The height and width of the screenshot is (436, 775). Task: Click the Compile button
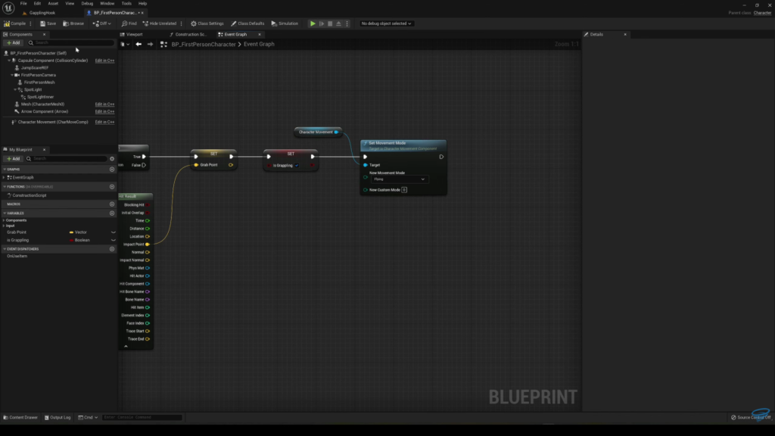(x=15, y=23)
